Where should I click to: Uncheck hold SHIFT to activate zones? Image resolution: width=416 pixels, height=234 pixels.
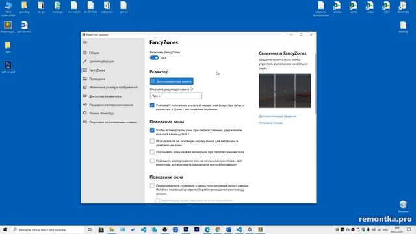click(x=152, y=130)
